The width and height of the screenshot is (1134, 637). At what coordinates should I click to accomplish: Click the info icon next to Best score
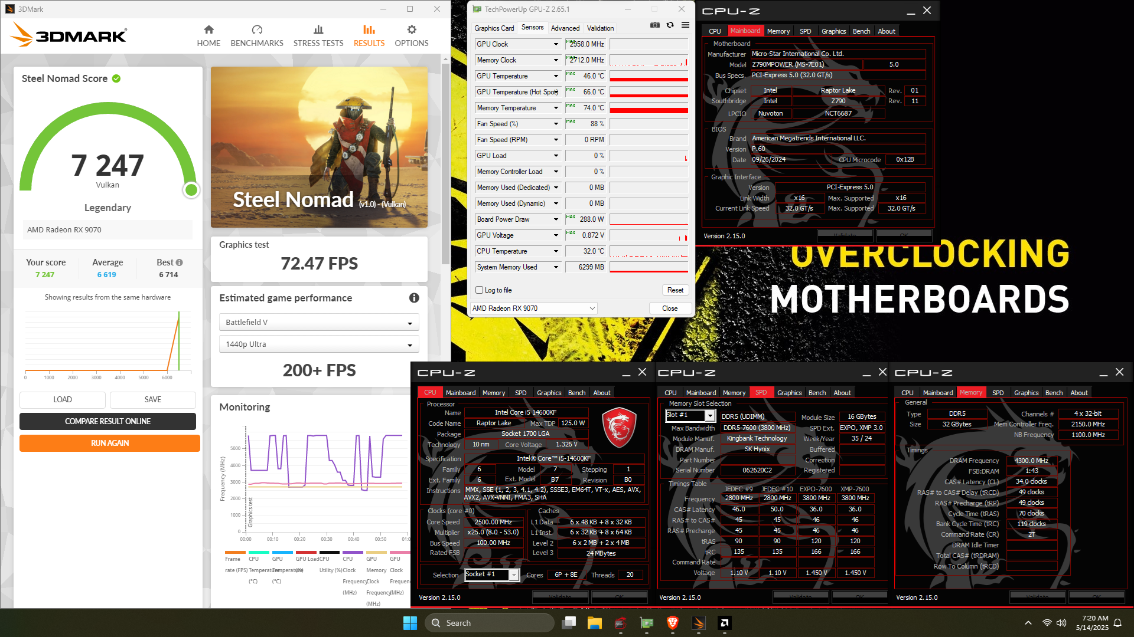(179, 262)
